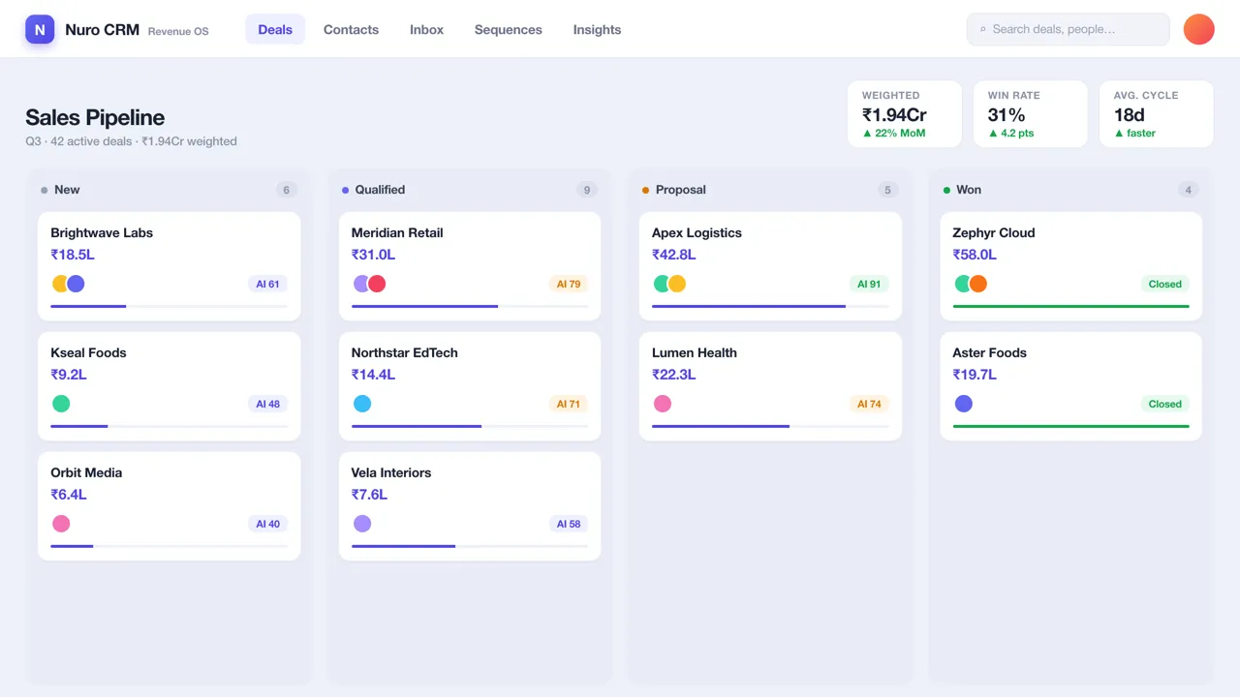
Task: Click Brightwave Labs blue owner avatar
Action: tap(77, 284)
